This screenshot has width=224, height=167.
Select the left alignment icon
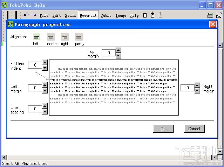tap(37, 37)
